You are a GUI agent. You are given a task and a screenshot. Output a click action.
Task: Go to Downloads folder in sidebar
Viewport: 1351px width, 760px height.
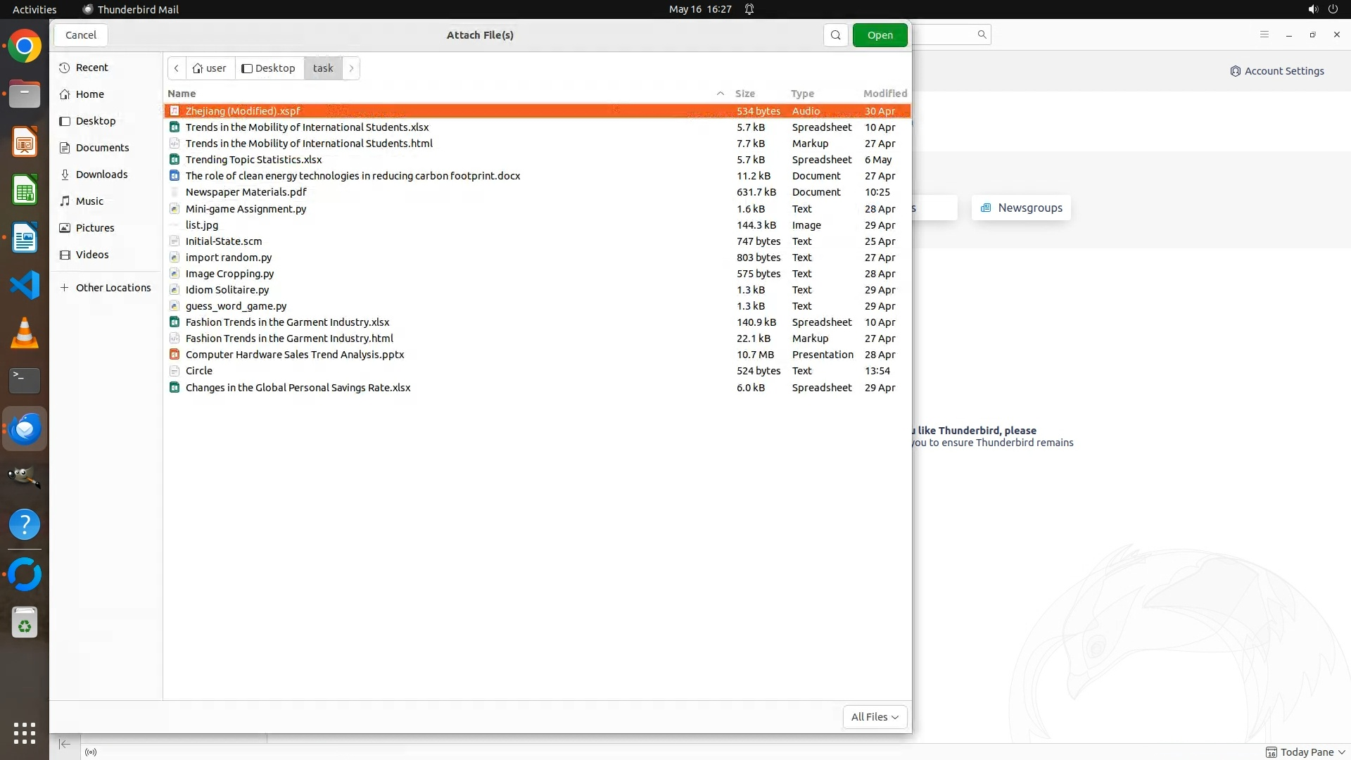[x=101, y=175]
